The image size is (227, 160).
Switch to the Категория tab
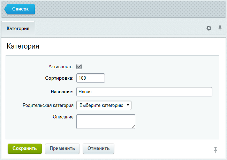tap(18, 28)
